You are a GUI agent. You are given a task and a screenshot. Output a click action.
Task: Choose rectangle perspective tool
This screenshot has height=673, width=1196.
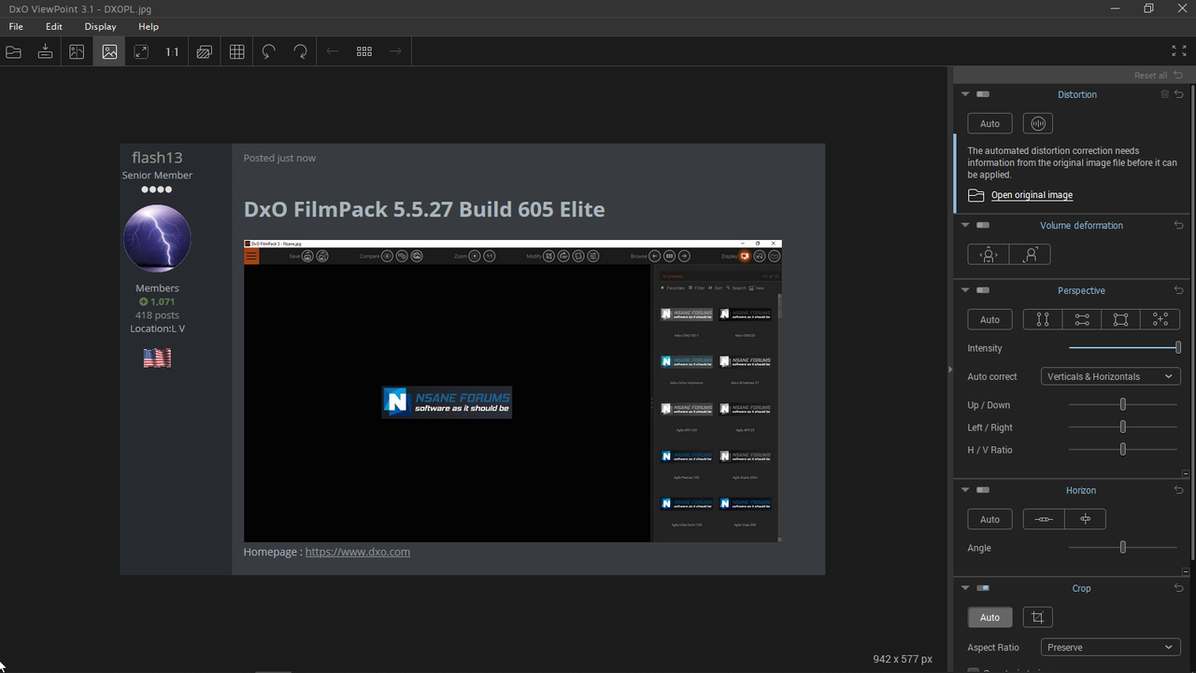(x=1121, y=319)
